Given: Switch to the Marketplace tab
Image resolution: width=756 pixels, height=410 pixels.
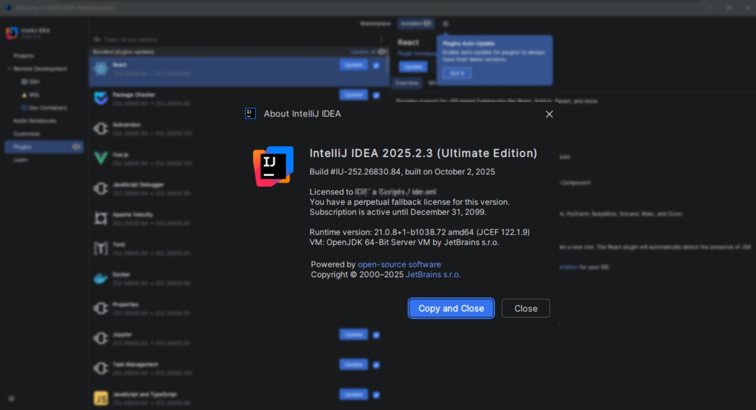Looking at the screenshot, I should point(375,24).
